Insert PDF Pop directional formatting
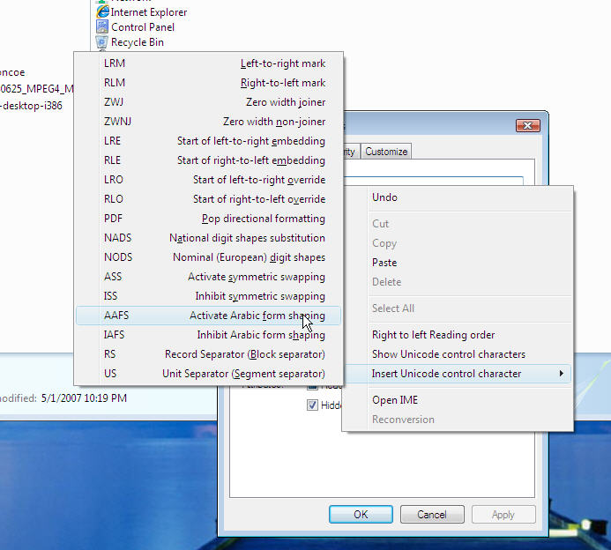 point(208,219)
